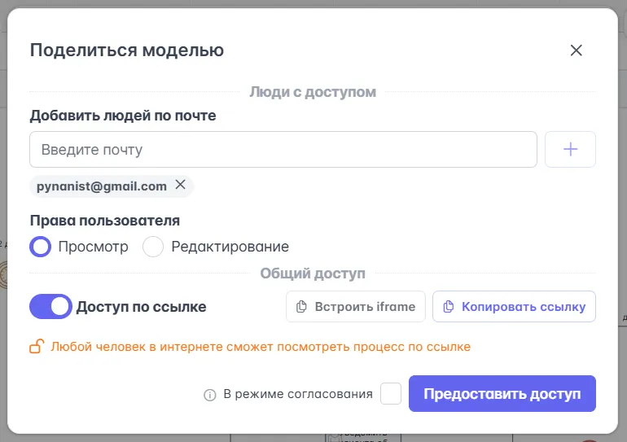Choose the Редактирование permission radio

click(153, 247)
